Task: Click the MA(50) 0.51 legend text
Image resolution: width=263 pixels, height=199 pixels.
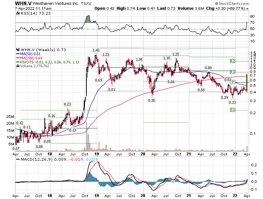Action: [x=30, y=54]
